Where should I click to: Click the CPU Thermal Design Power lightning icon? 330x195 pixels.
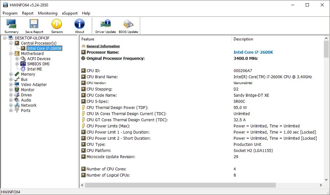[83, 108]
